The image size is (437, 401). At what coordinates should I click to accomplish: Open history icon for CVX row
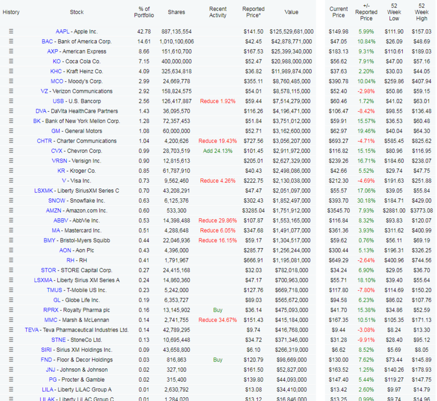point(11,151)
